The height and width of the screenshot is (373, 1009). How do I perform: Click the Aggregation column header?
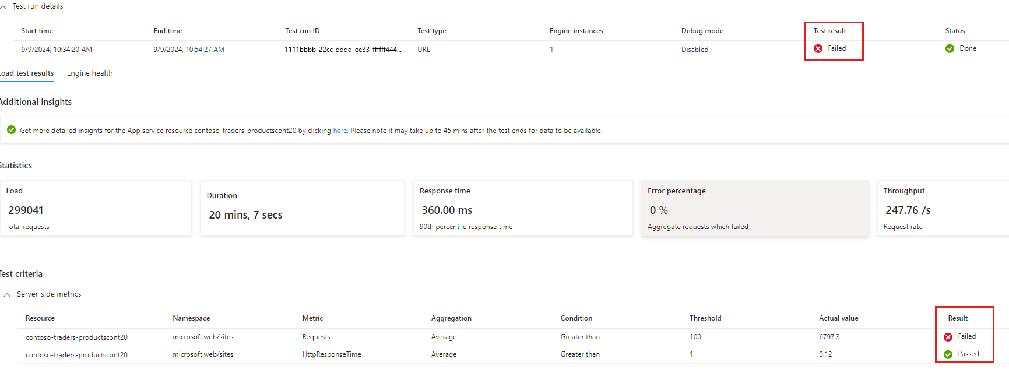pos(451,318)
